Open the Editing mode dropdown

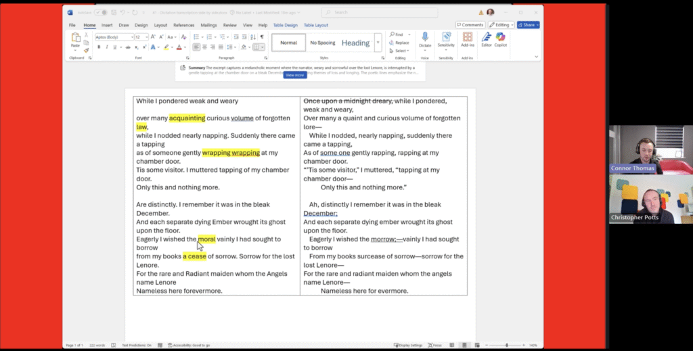point(501,25)
